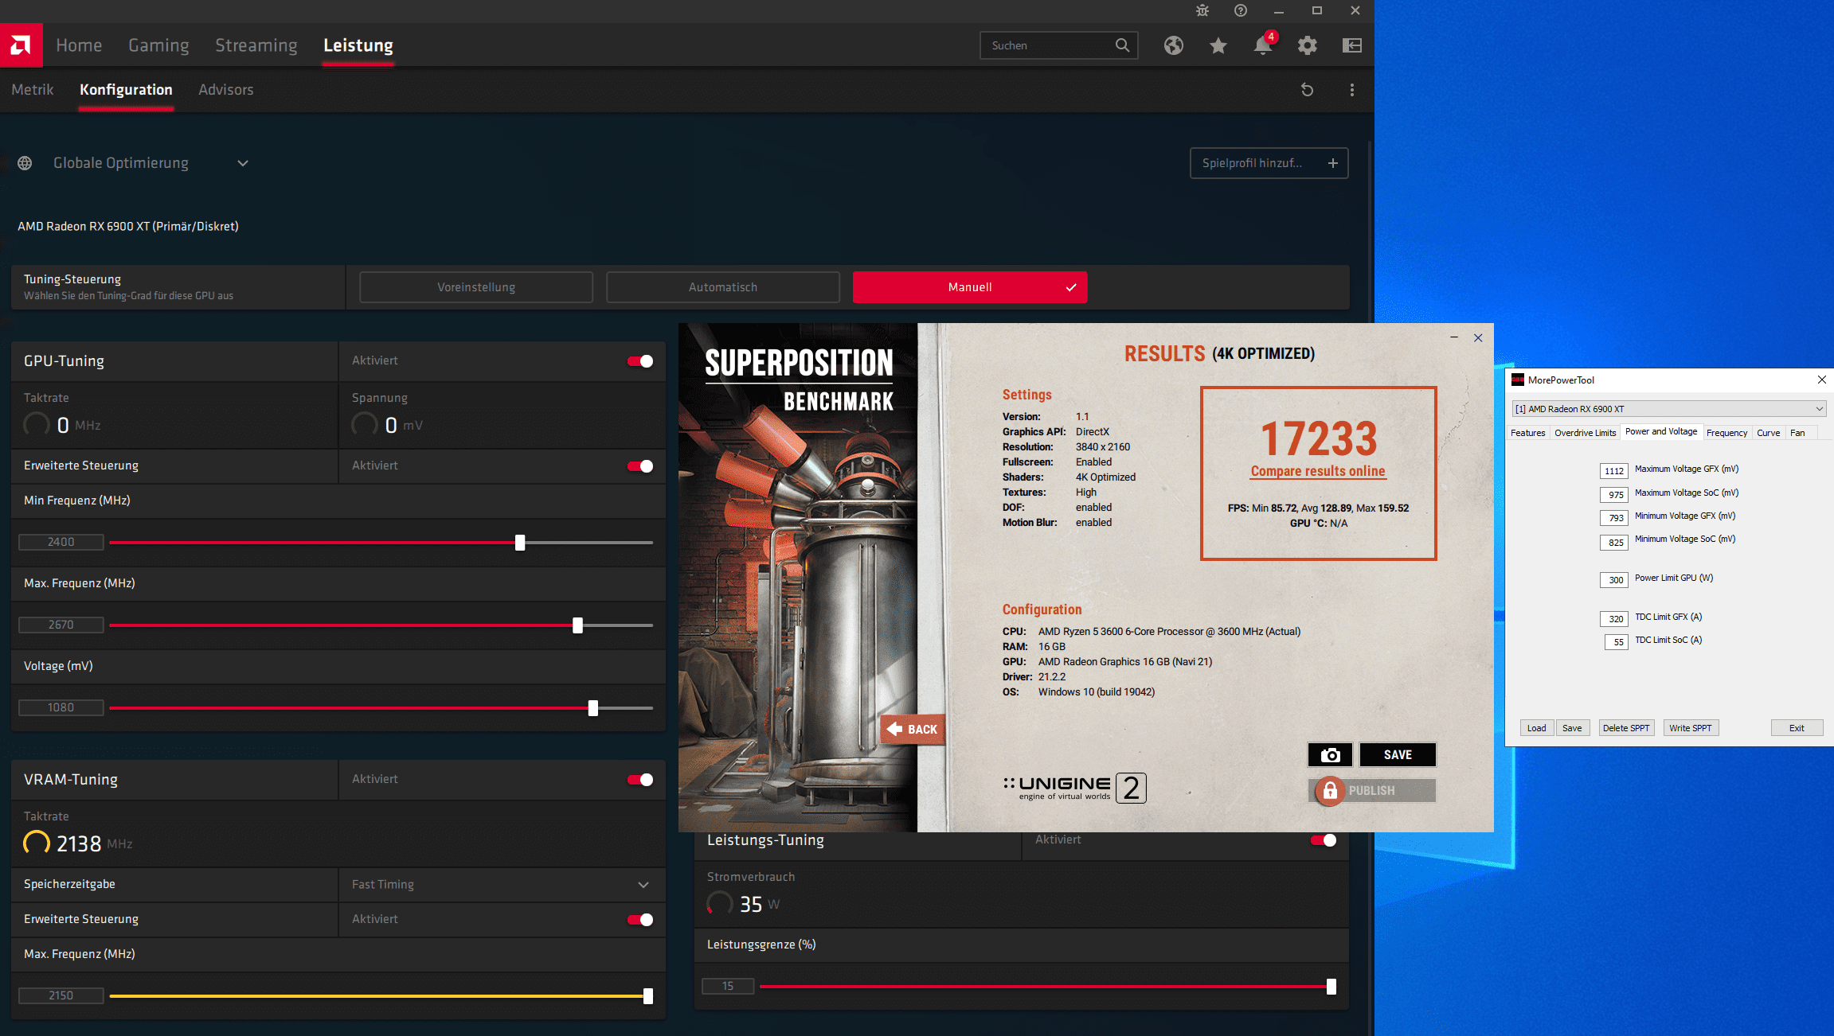The image size is (1834, 1036).
Task: Click the MorePowerTool title bar icon
Action: point(1518,380)
